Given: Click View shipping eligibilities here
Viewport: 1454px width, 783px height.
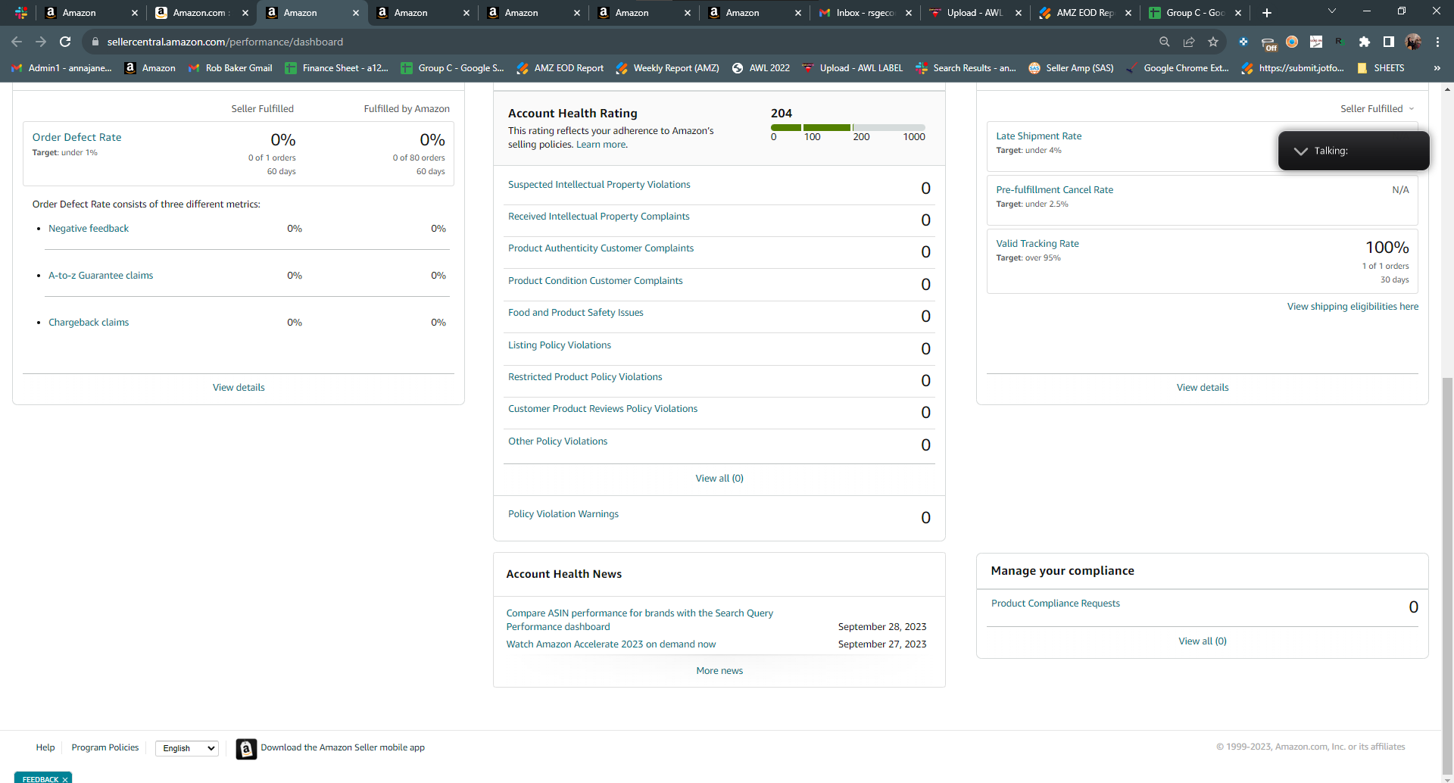Looking at the screenshot, I should (1353, 307).
